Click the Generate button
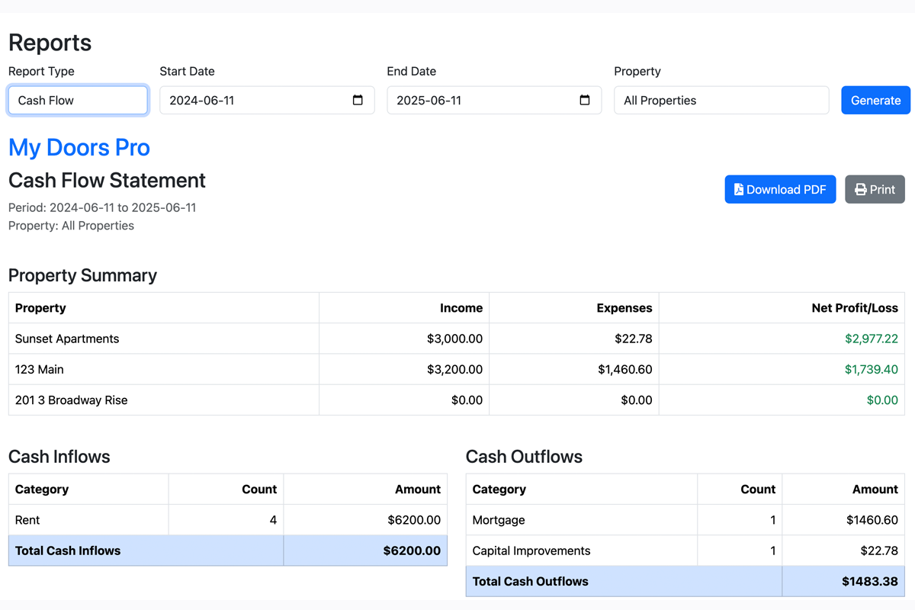915x610 pixels. [875, 100]
